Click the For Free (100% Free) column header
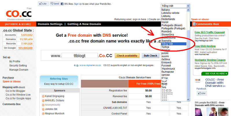 [148, 84]
